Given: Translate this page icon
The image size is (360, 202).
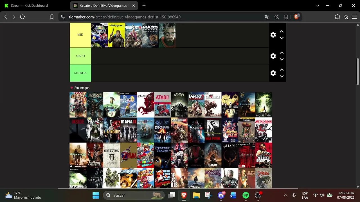Looking at the screenshot, I should click(267, 17).
